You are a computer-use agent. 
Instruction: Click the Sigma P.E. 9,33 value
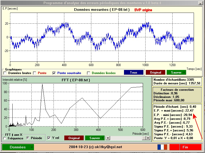pos(173,127)
